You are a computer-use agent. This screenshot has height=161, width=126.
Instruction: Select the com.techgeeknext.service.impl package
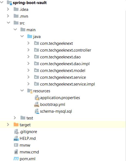tap(67, 84)
